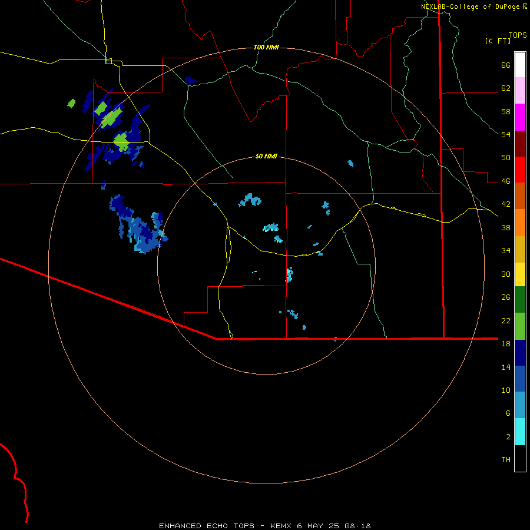Select the yellow legend swatch near 30
This screenshot has width=530, height=530.
(520, 274)
